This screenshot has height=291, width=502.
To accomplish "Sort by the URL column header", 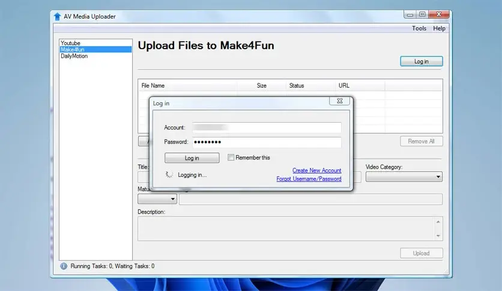I will coord(360,85).
